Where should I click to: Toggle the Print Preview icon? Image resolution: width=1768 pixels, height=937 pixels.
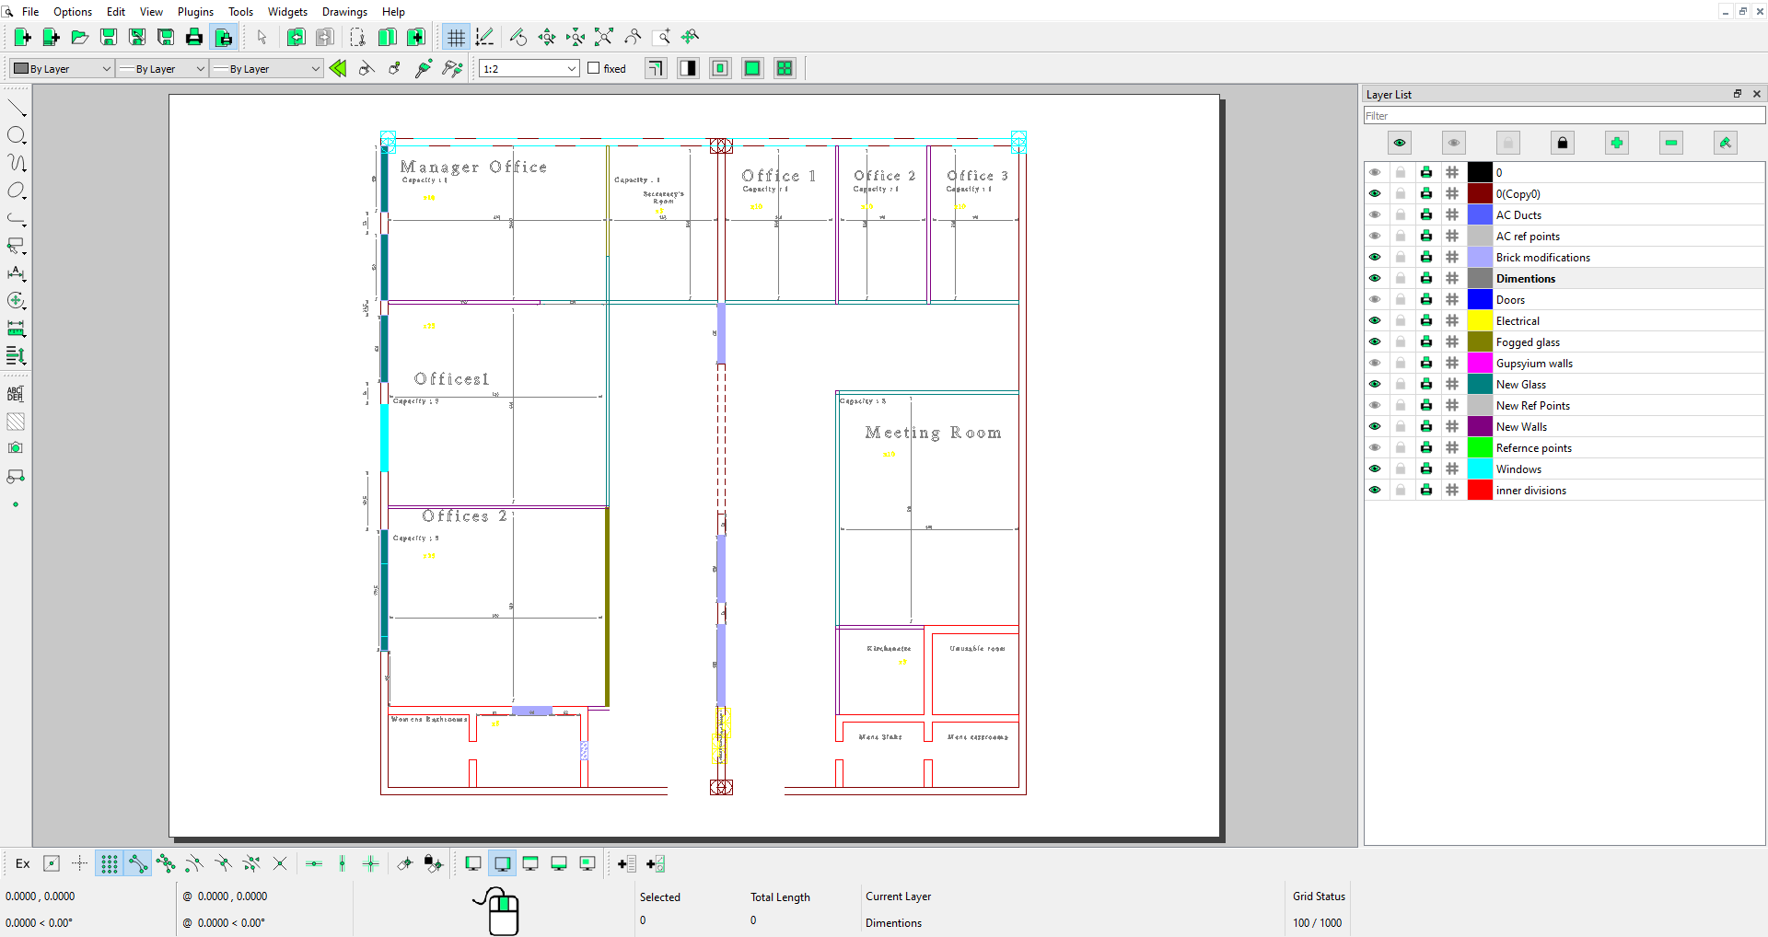[224, 37]
